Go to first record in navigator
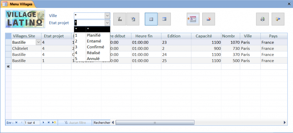 coord(16,122)
